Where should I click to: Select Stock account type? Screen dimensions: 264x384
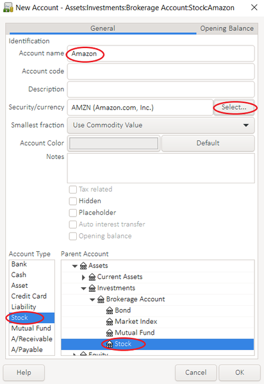click(32, 318)
